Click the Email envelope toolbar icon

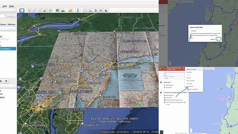pos(85,10)
